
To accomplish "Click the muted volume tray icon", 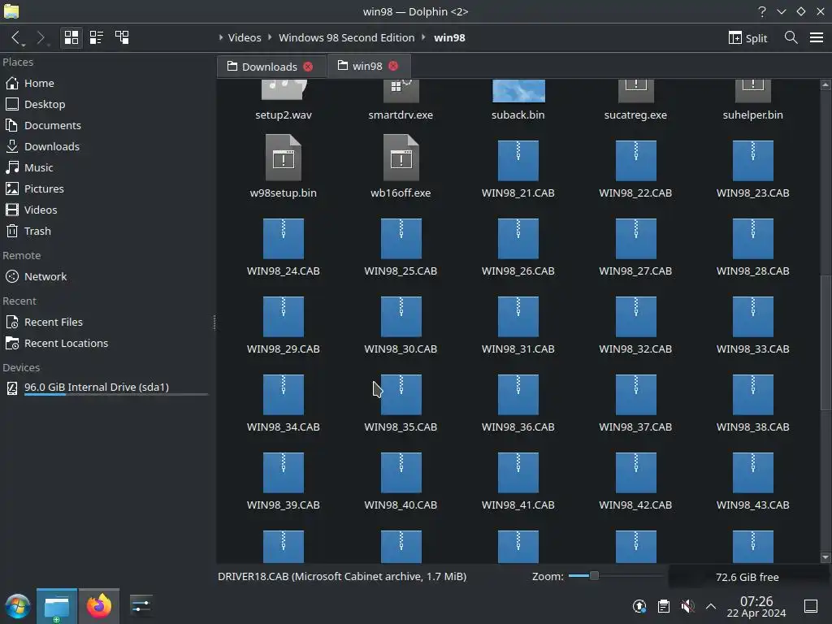I will [687, 606].
